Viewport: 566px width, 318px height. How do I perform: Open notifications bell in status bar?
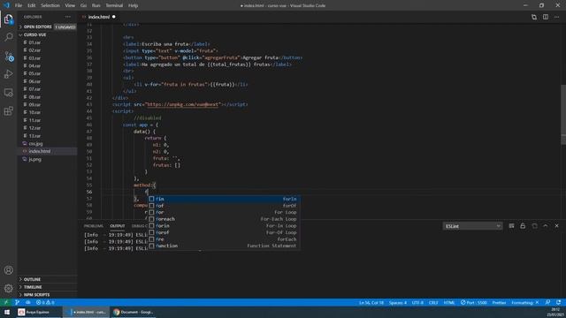[558, 302]
